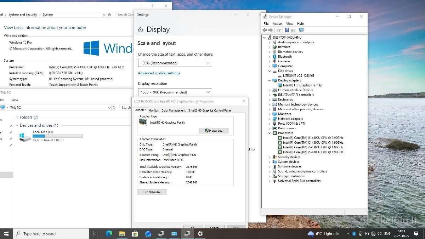Select LITEONIT LCS-128M6S disk drive entry
Screen dimensions: 425x239
click(x=298, y=76)
